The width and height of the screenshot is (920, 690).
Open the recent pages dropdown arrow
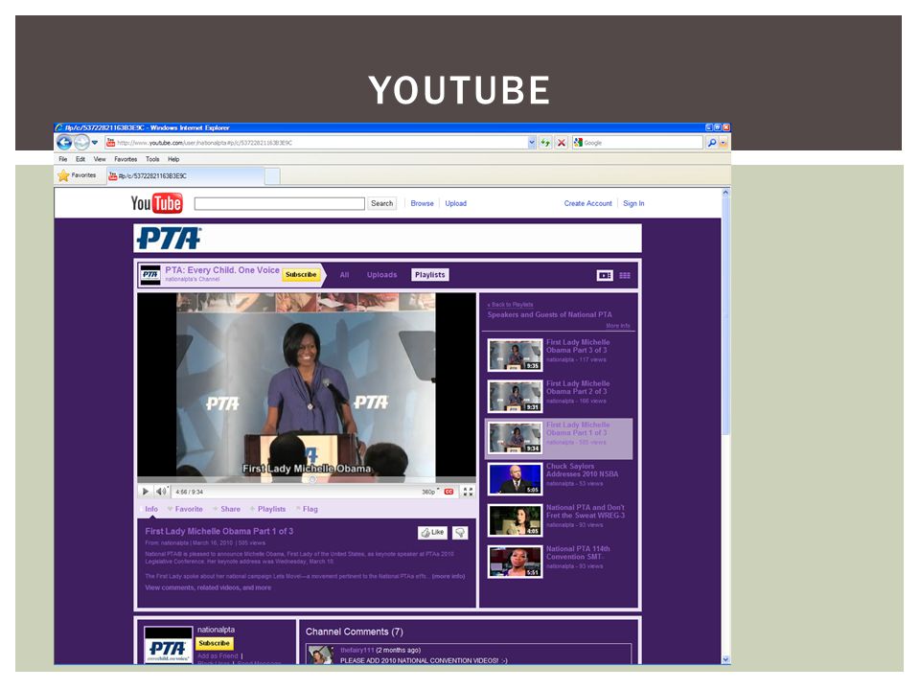coord(95,142)
